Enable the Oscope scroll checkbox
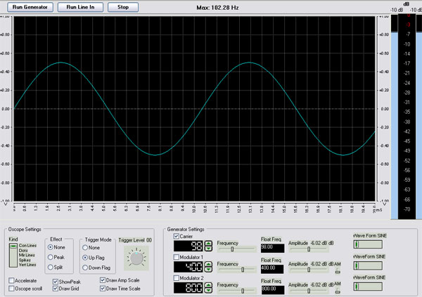The width and height of the screenshot is (422, 297). point(11,289)
